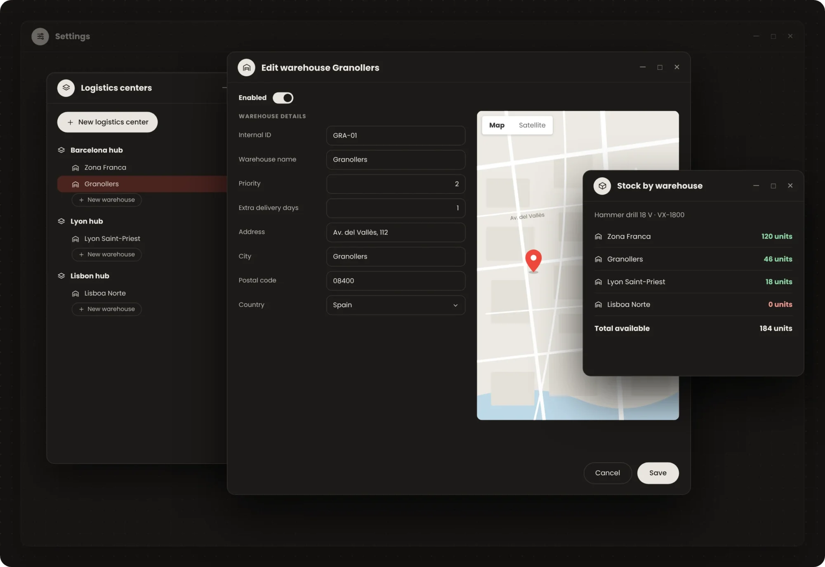Click the Lyon hub layers icon

[x=61, y=221]
